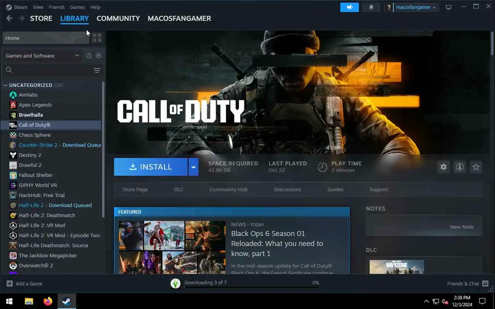Switch to collections grid view icon
Screen dimensions: 495x309
pos(97,37)
